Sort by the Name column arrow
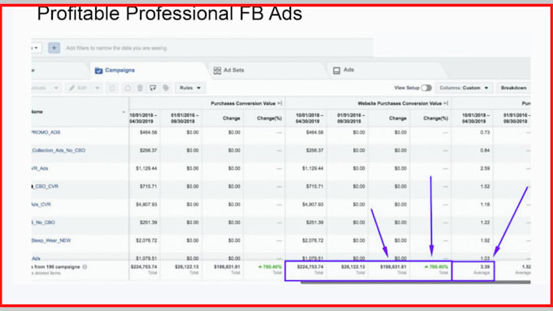This screenshot has height=311, width=553. pyautogui.click(x=124, y=112)
